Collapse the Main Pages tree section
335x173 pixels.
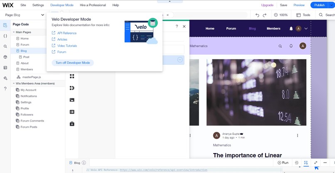point(14,32)
